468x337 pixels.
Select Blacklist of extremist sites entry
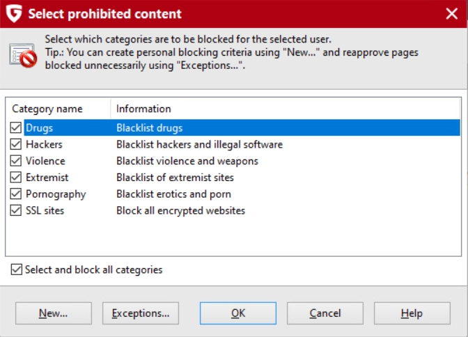coord(175,178)
